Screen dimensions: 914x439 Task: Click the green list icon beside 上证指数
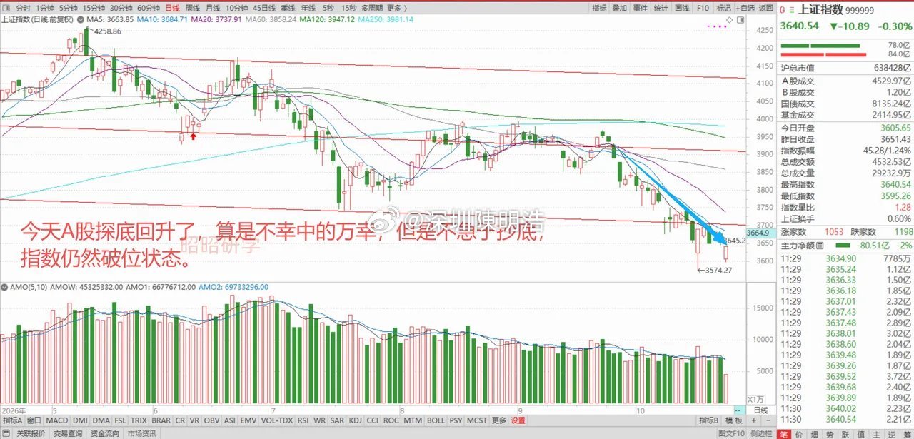pos(791,10)
